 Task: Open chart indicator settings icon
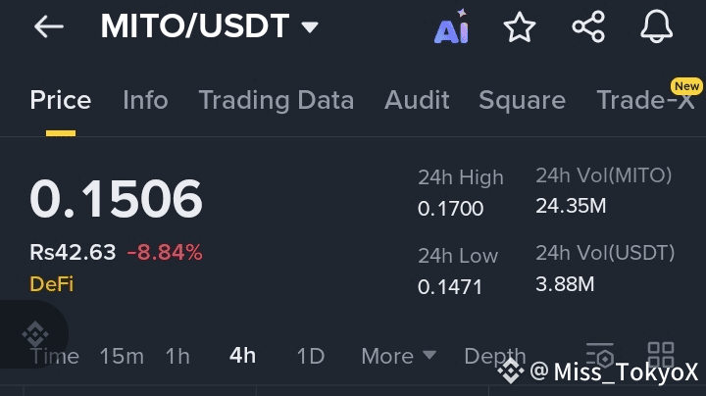coord(599,355)
